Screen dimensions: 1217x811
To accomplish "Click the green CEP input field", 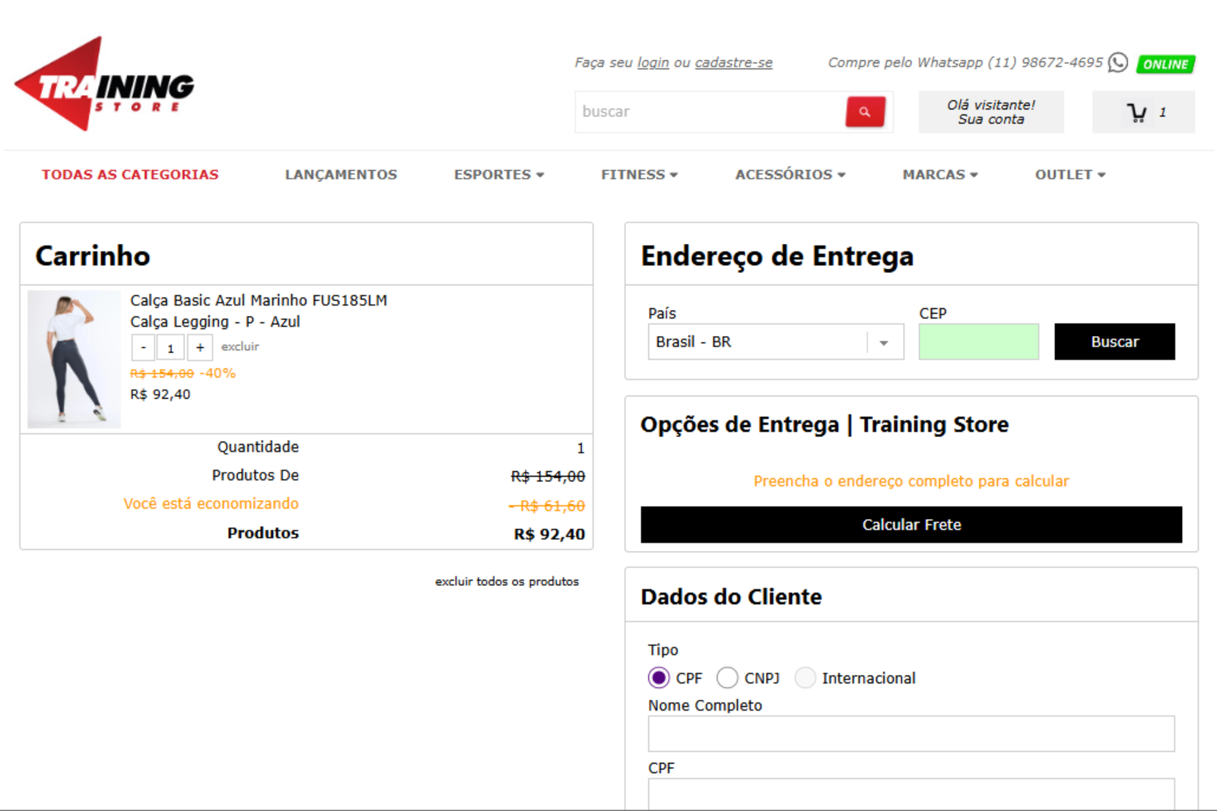I will 978,341.
